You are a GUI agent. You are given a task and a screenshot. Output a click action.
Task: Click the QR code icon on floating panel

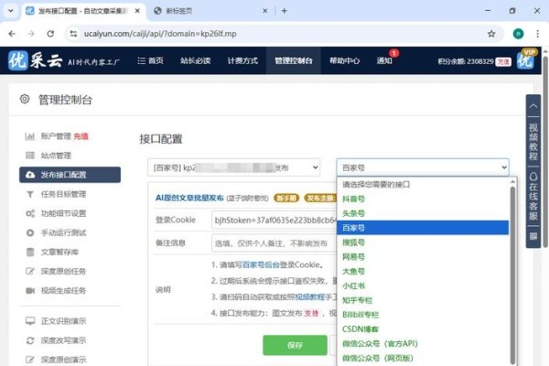pos(533,236)
